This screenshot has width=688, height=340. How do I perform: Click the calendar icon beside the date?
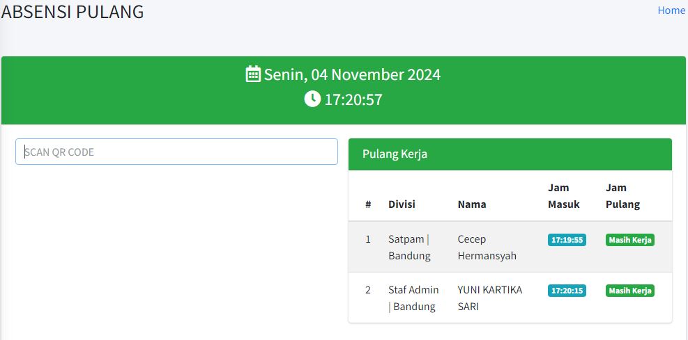click(253, 74)
